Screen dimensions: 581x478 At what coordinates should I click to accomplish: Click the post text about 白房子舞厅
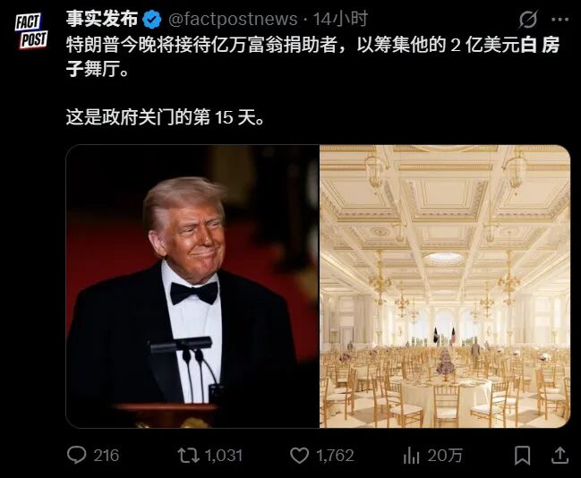312,56
